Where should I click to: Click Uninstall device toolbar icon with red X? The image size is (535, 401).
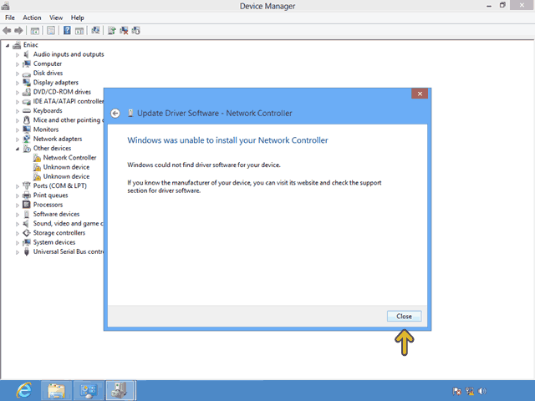tap(124, 31)
